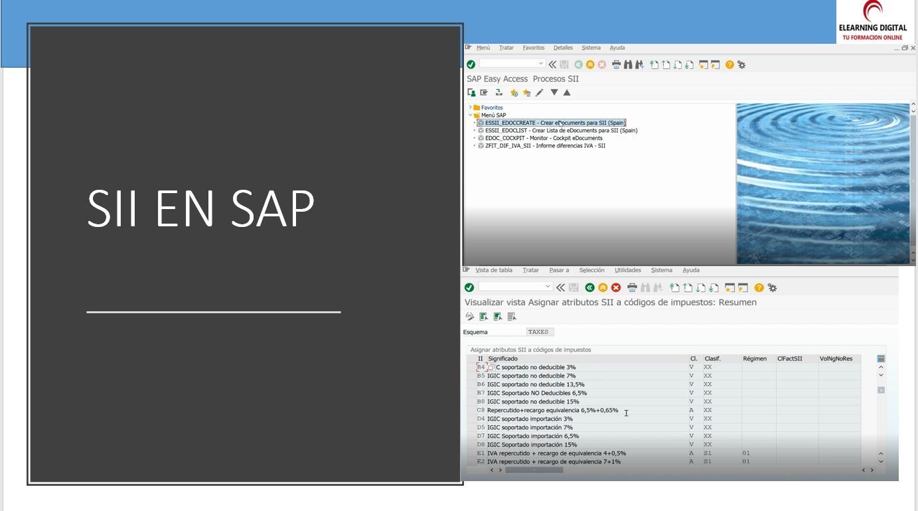Open Vista de tabla menu
Image resolution: width=918 pixels, height=511 pixels.
[x=494, y=270]
